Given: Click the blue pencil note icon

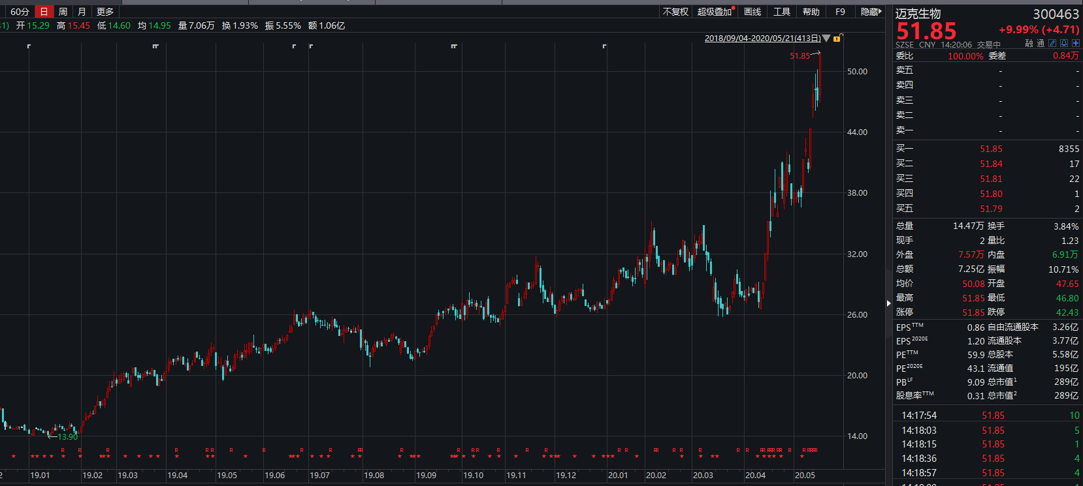Looking at the screenshot, I should click(x=1052, y=44).
